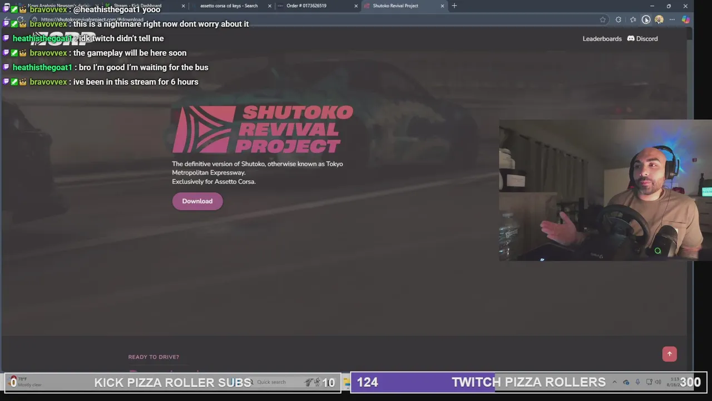This screenshot has width=712, height=401.
Task: Click the OneDrive cloud tray icon
Action: tap(626, 382)
